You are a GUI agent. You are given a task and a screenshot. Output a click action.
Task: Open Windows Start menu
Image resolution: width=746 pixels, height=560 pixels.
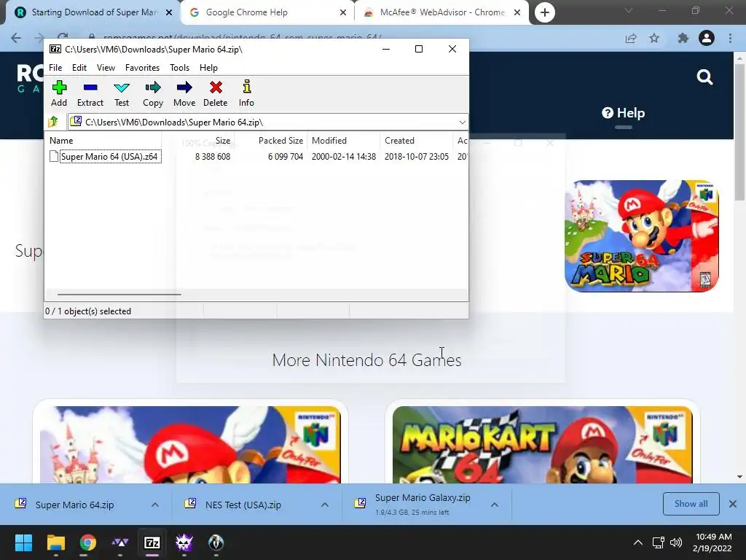(x=23, y=542)
